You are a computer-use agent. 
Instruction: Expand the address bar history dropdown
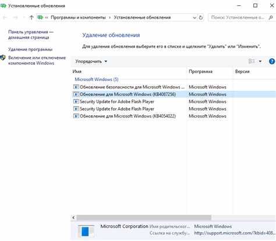pyautogui.click(x=194, y=17)
